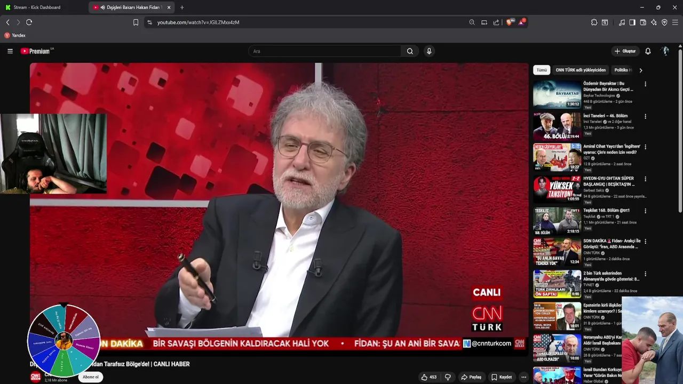This screenshot has height=384, width=683.
Task: Like the video showing 453 likes
Action: [429, 377]
